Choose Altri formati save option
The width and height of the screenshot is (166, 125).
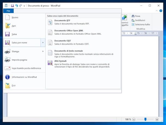[83, 64]
